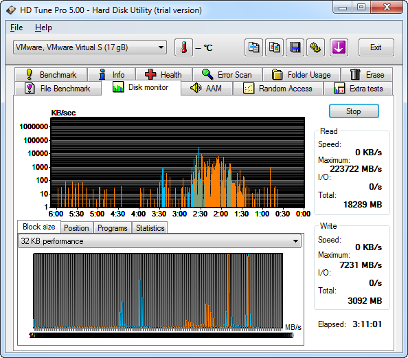Image resolution: width=408 pixels, height=358 pixels.
Task: Open the options wrench icon
Action: tap(315, 47)
